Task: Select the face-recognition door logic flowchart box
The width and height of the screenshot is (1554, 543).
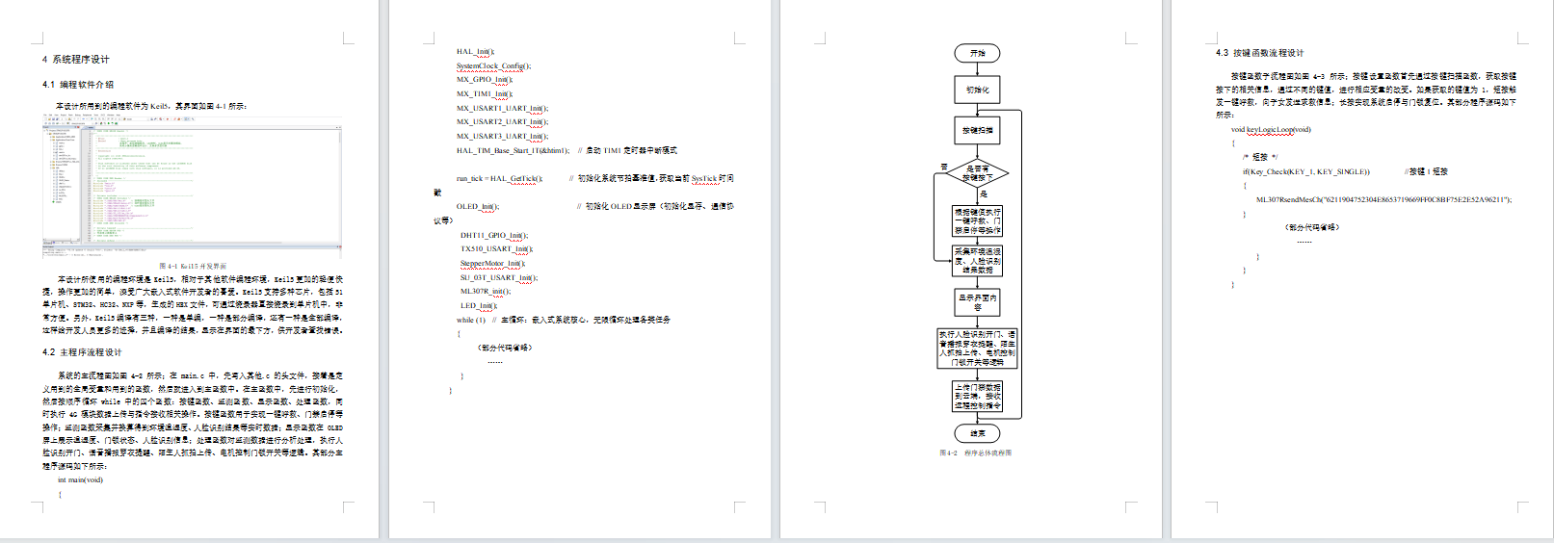Action: (x=977, y=349)
